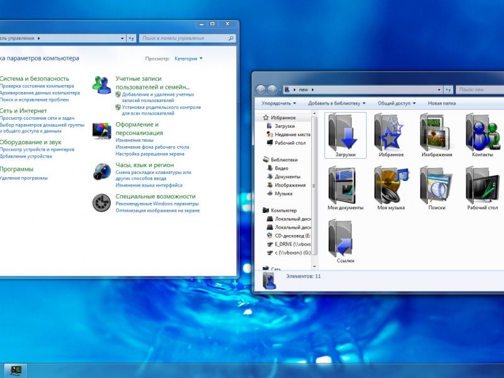Open Оборудование и звук category
This screenshot has width=504, height=378.
click(30, 142)
